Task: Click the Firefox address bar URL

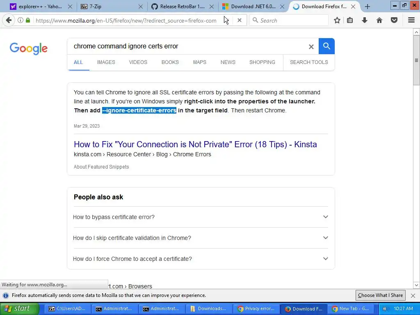Action: pyautogui.click(x=126, y=21)
